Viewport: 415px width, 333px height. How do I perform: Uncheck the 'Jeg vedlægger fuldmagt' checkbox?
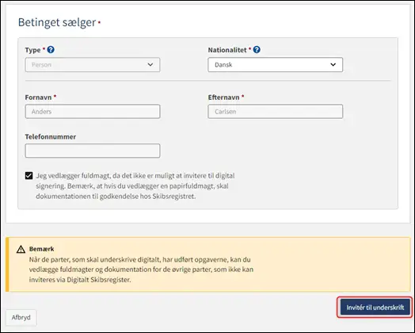pyautogui.click(x=29, y=176)
